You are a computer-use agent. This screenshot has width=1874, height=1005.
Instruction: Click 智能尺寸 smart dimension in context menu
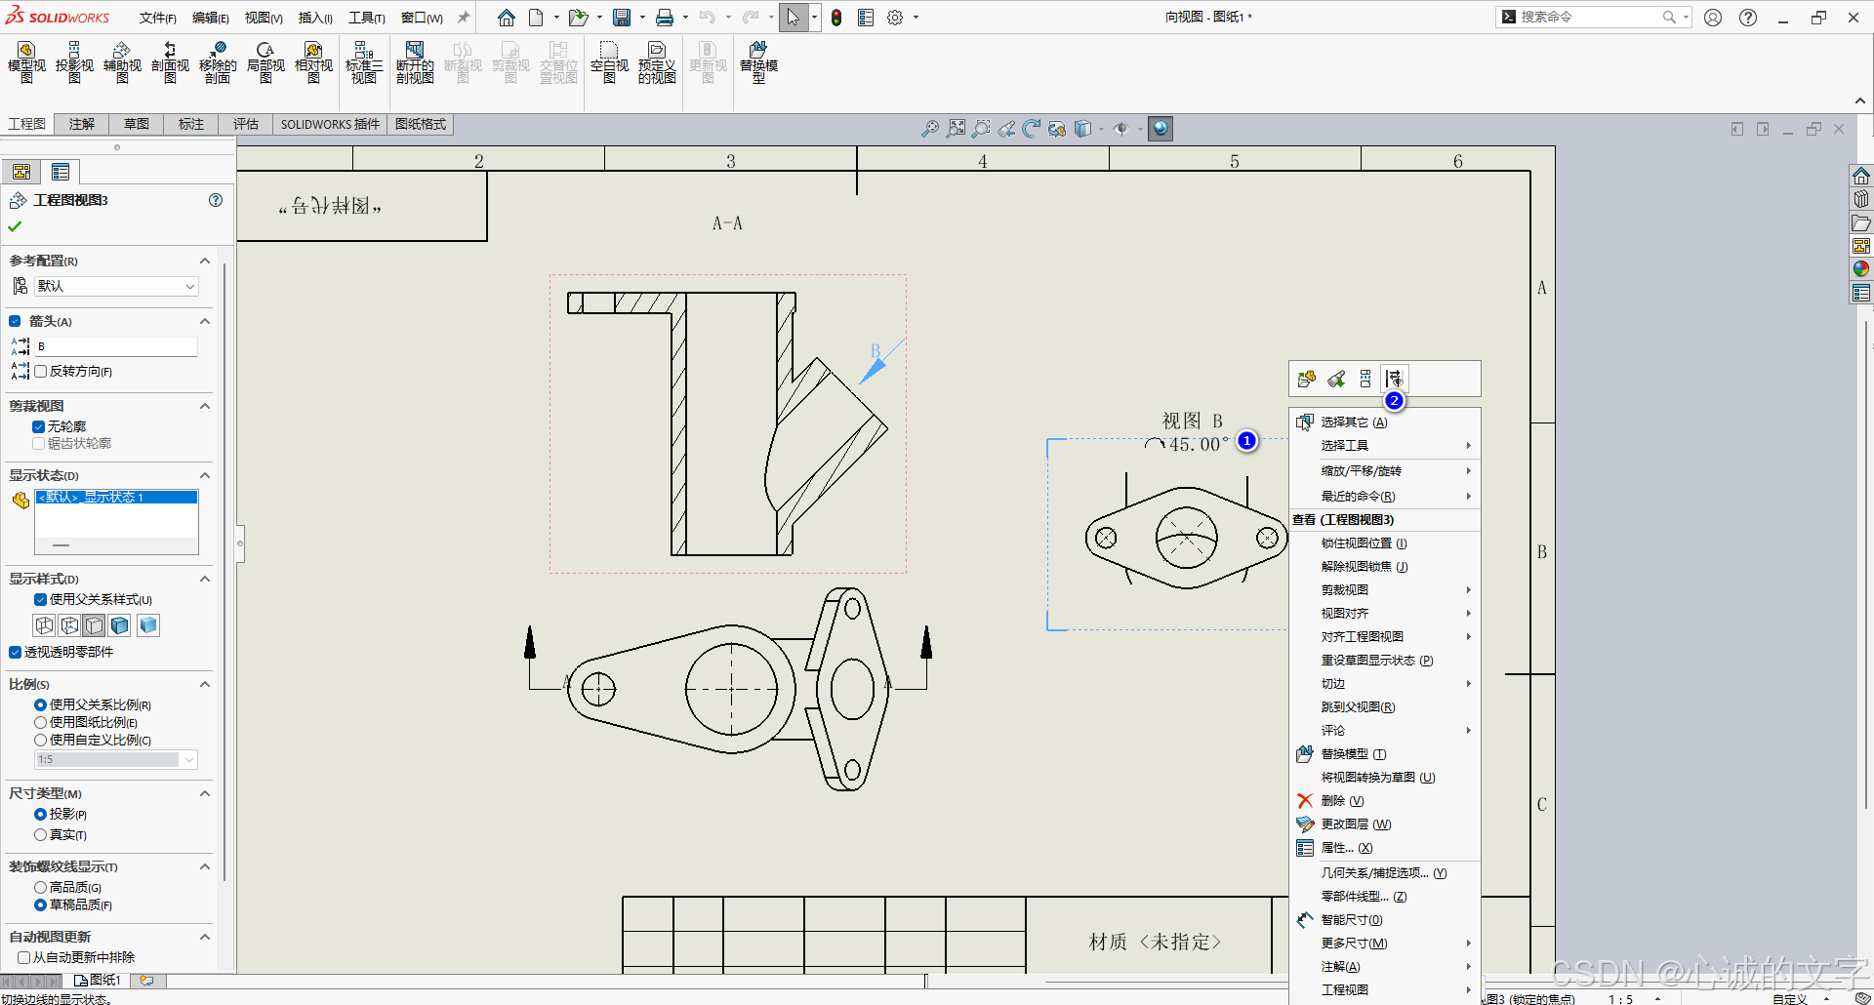(1385, 920)
